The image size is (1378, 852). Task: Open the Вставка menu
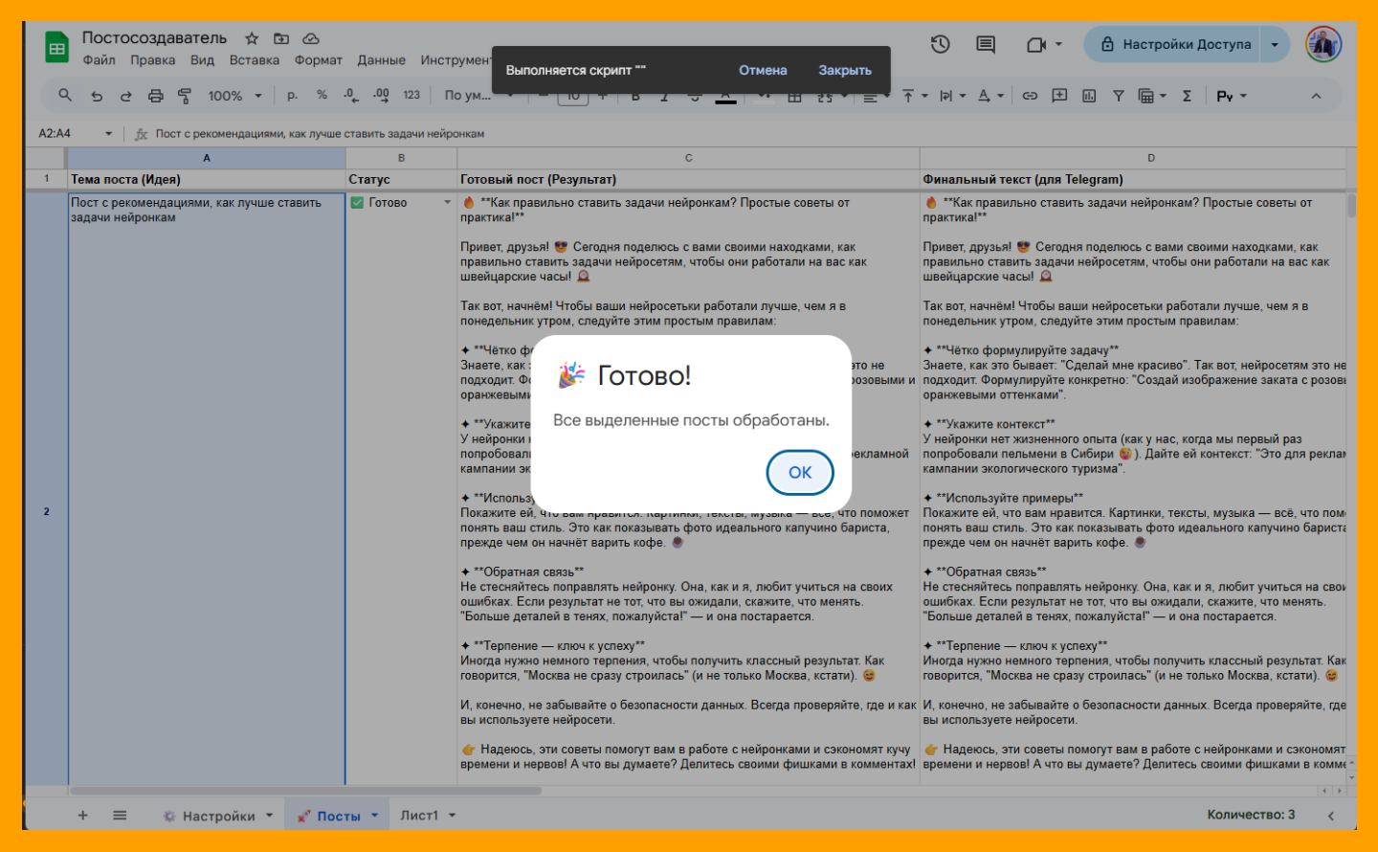click(x=254, y=60)
